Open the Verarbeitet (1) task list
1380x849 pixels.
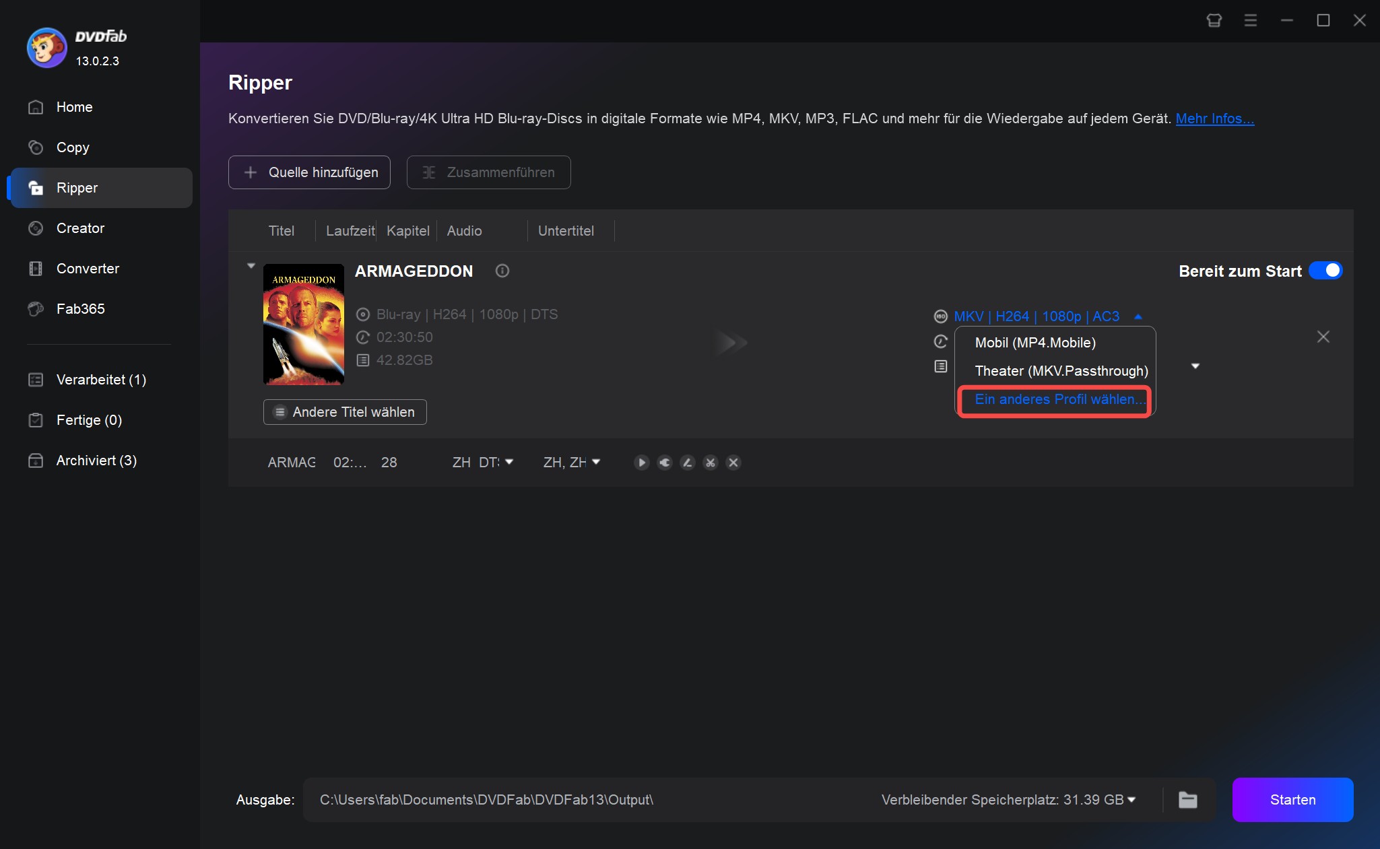[100, 380]
